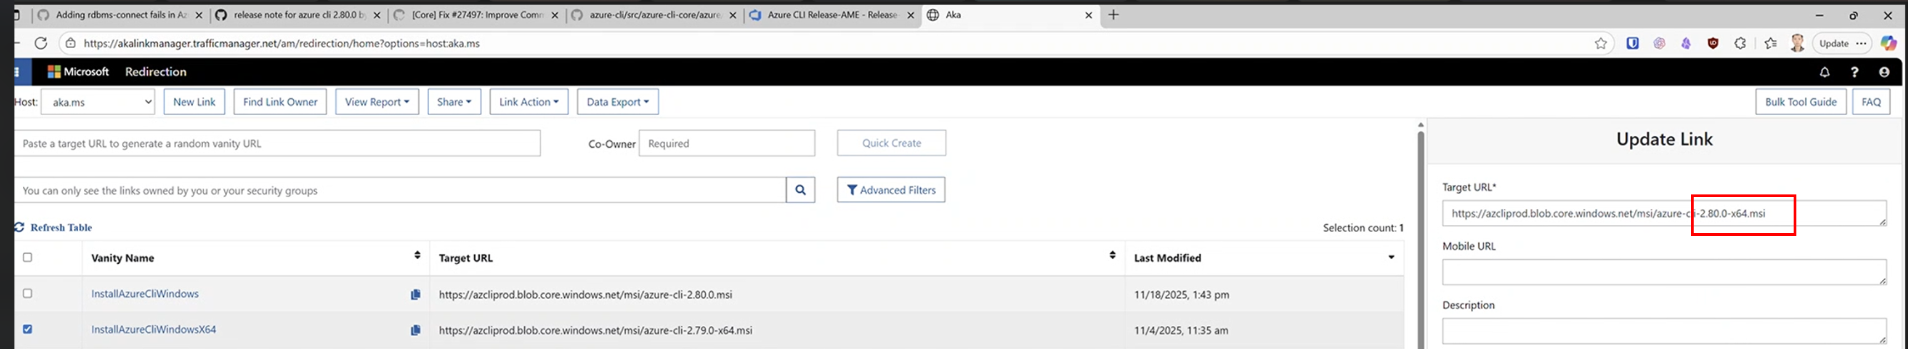The width and height of the screenshot is (1908, 349).
Task: Expand the Share dropdown
Action: point(454,102)
